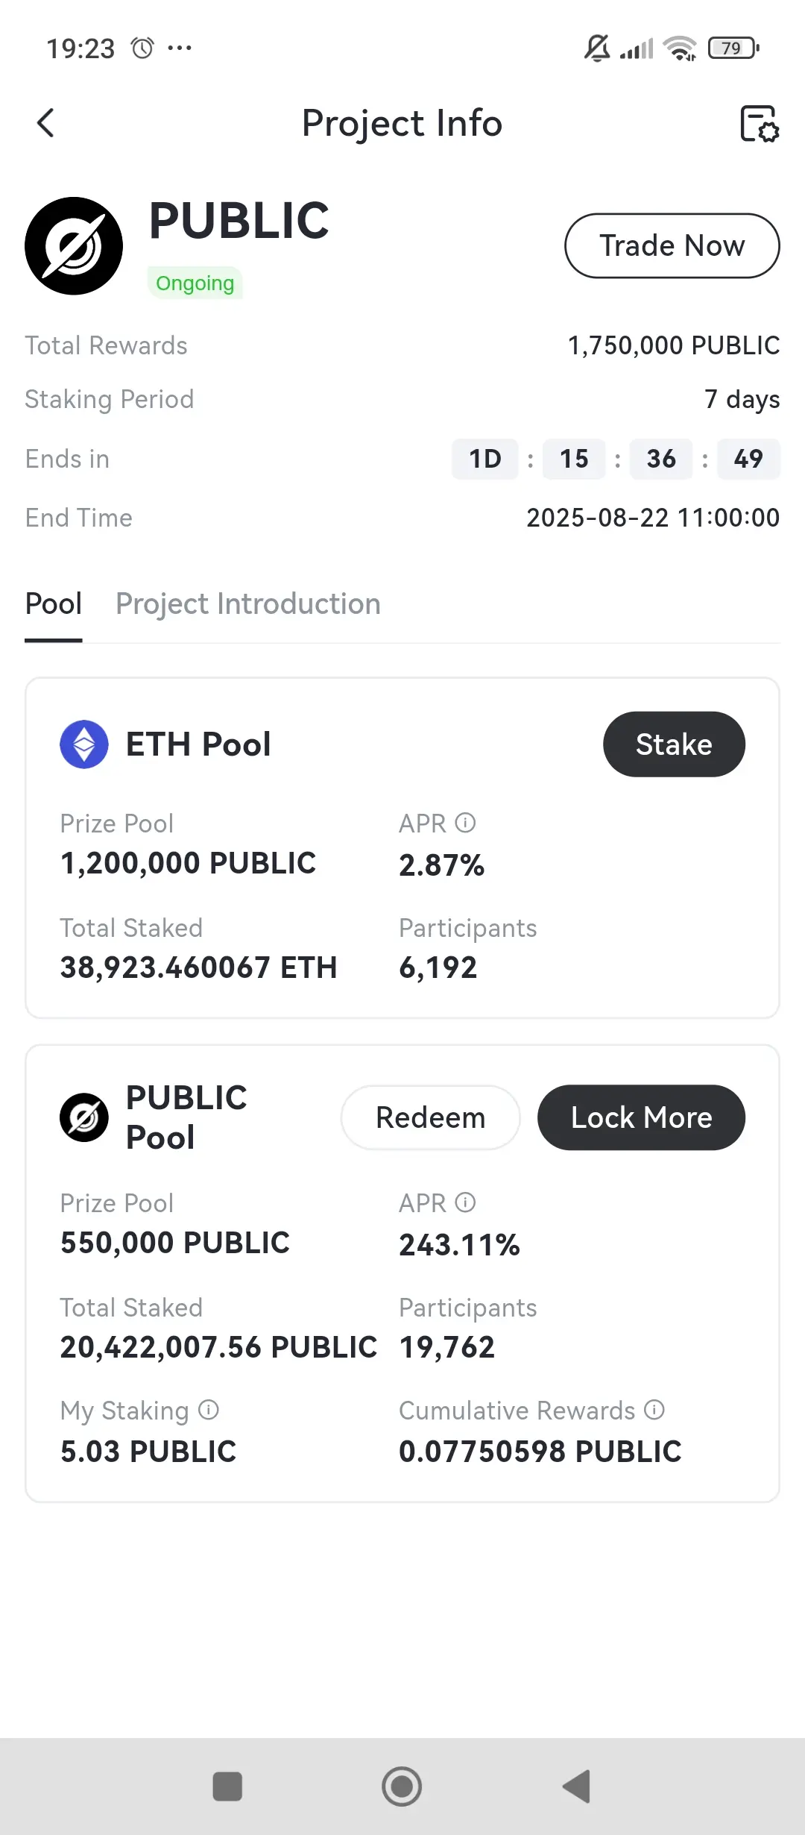Tap Android back triangle button
The width and height of the screenshot is (805, 1835).
[576, 1787]
